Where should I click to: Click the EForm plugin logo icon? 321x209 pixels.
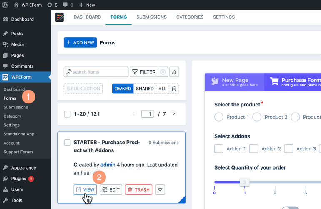click(x=60, y=17)
